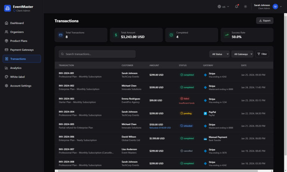Open the White-label sidebar item
Image resolution: width=287 pixels, height=172 pixels.
17,77
